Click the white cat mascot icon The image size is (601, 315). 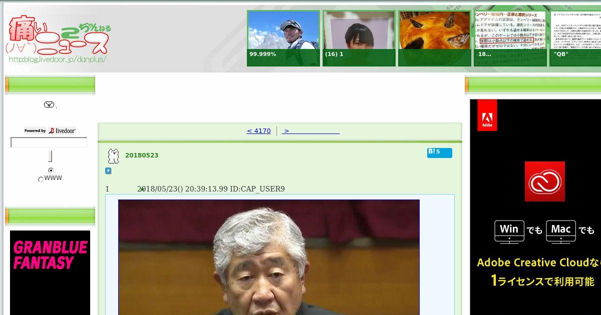tap(114, 156)
